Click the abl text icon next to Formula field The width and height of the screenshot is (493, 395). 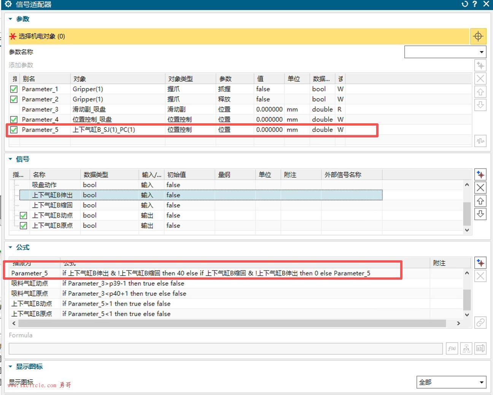pyautogui.click(x=480, y=348)
